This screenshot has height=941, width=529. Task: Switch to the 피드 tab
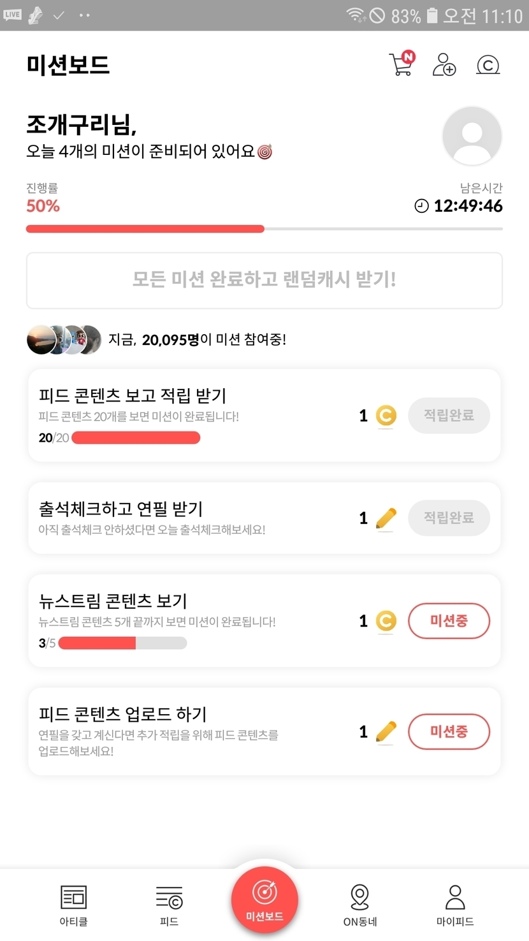169,905
